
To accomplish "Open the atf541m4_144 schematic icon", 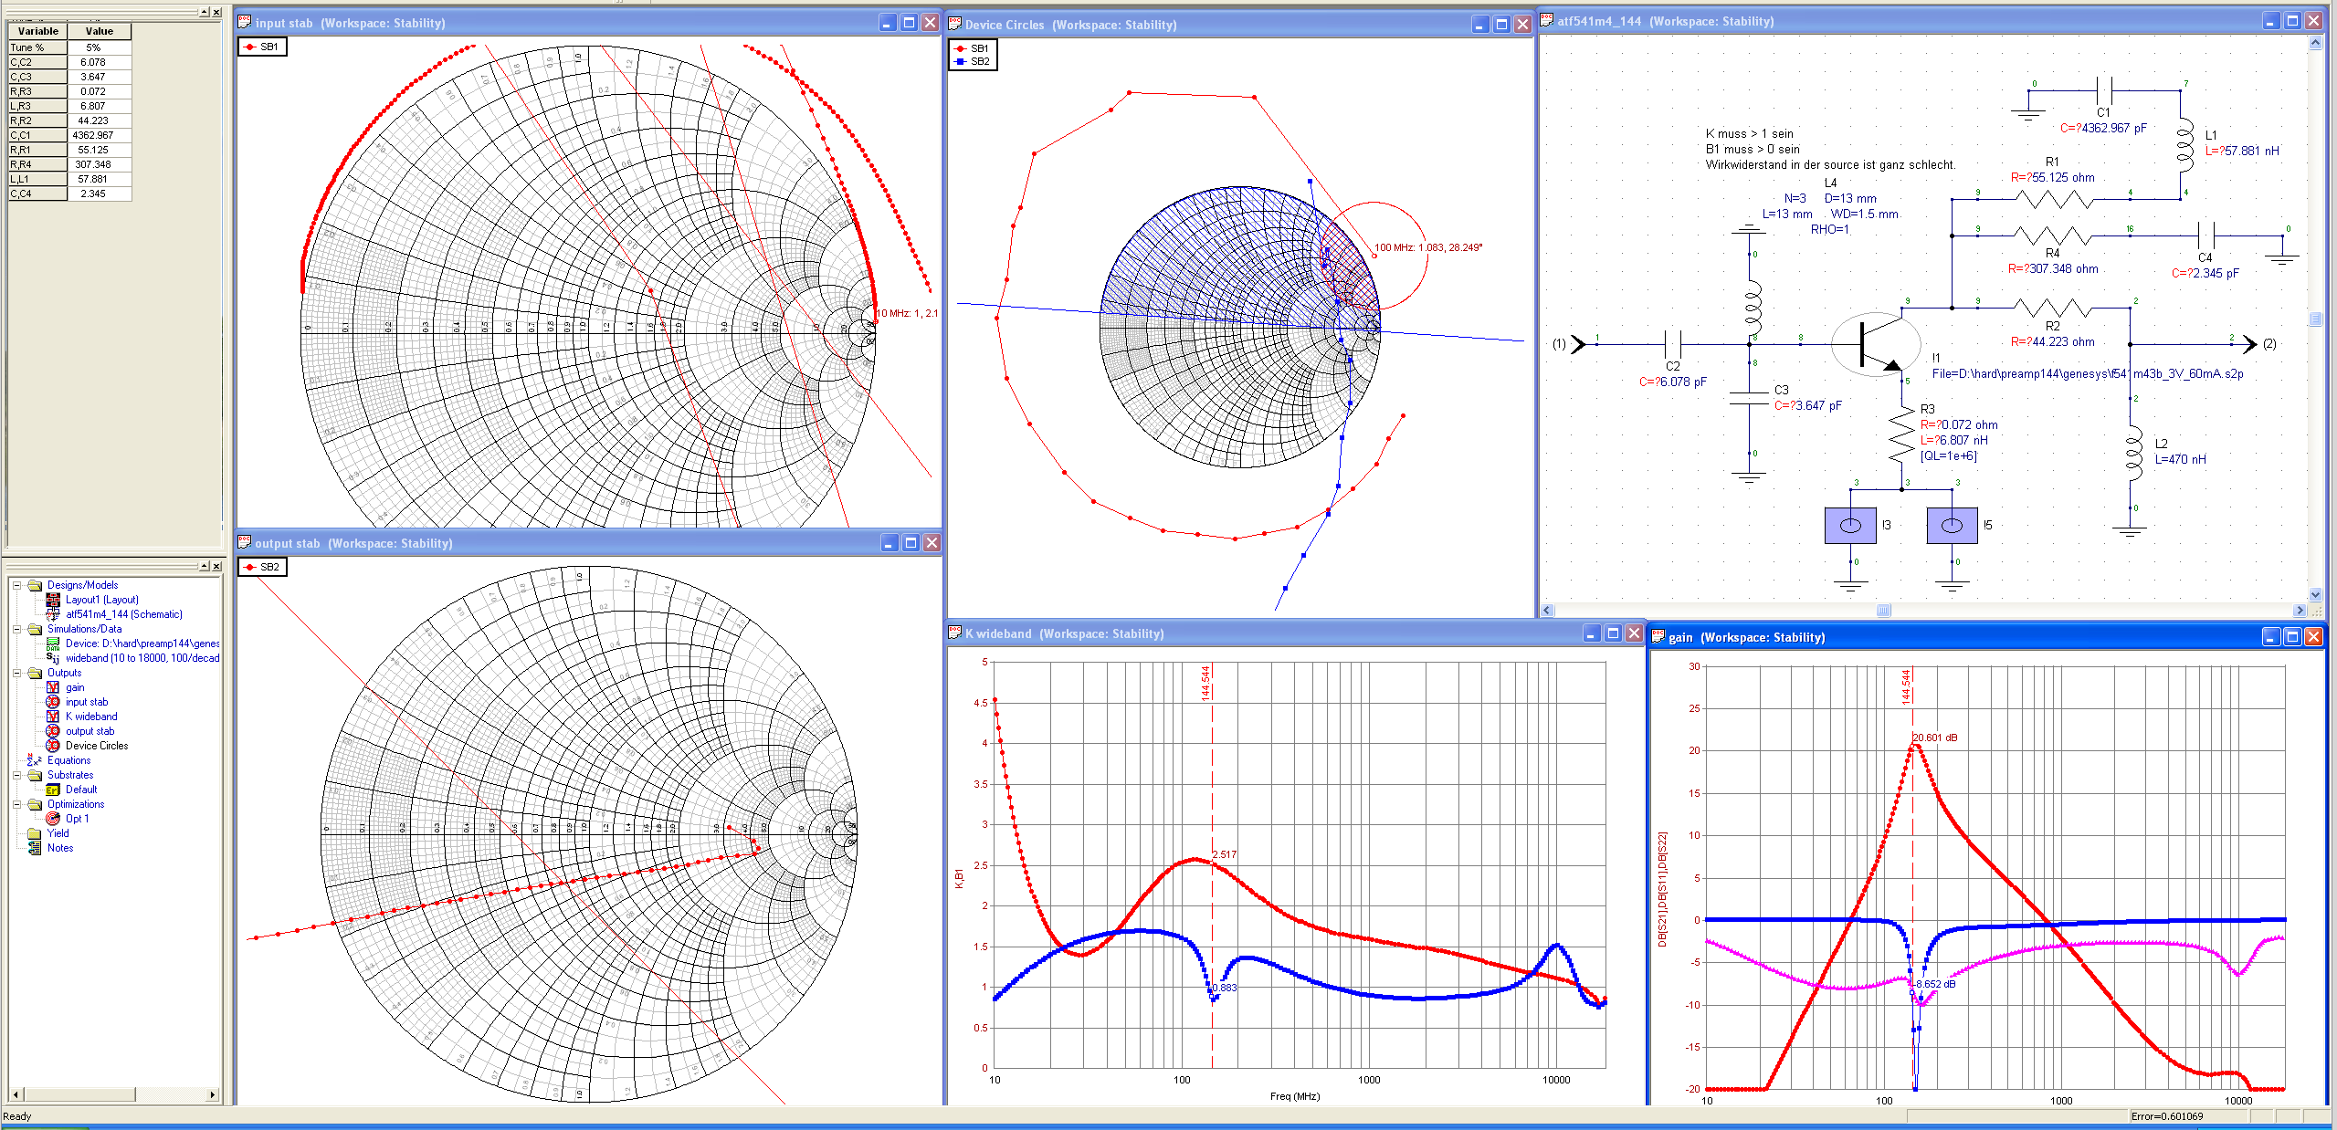I will coord(53,614).
